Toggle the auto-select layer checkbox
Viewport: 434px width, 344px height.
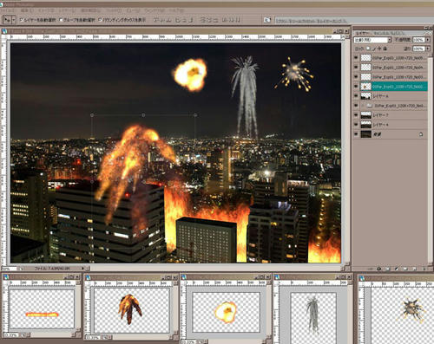coord(22,20)
